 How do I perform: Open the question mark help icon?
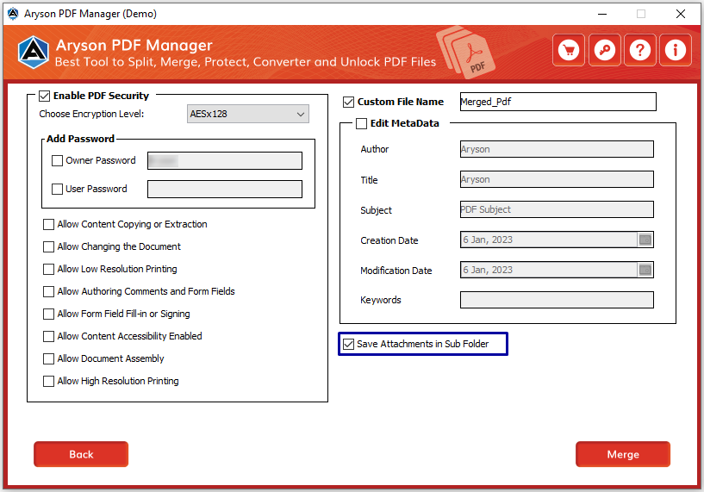coord(639,50)
